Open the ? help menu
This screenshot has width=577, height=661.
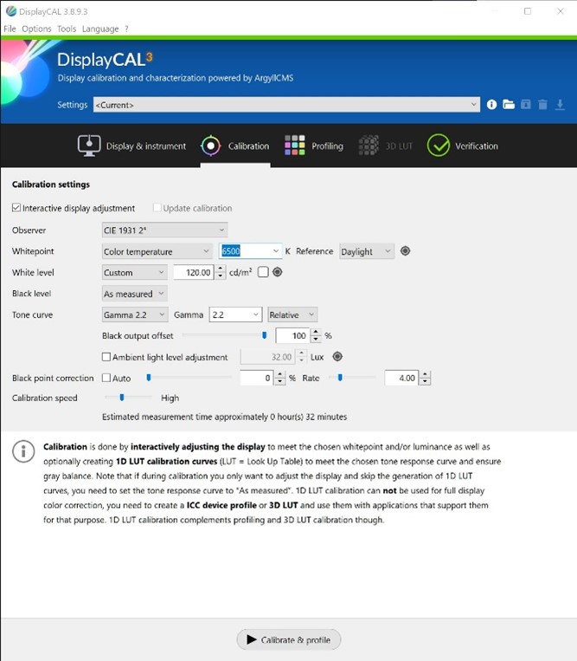click(x=126, y=29)
